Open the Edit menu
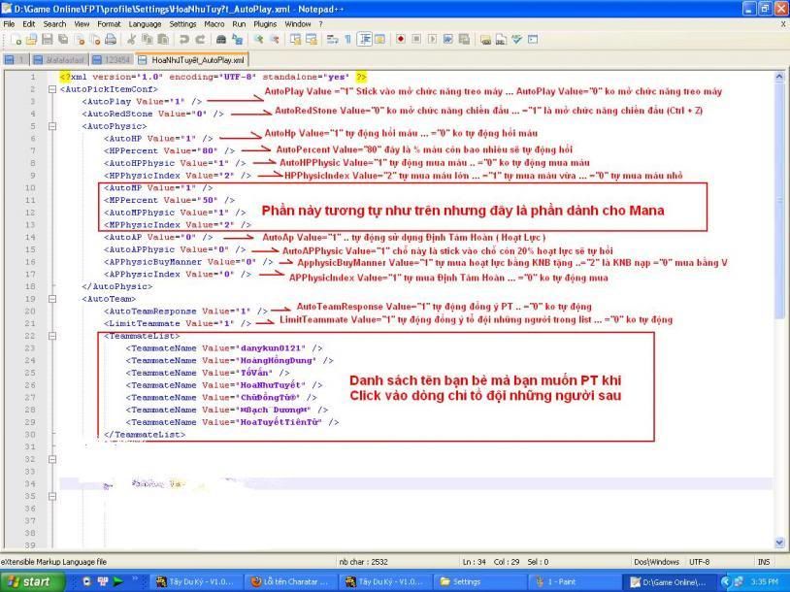The height and width of the screenshot is (592, 790). point(29,23)
